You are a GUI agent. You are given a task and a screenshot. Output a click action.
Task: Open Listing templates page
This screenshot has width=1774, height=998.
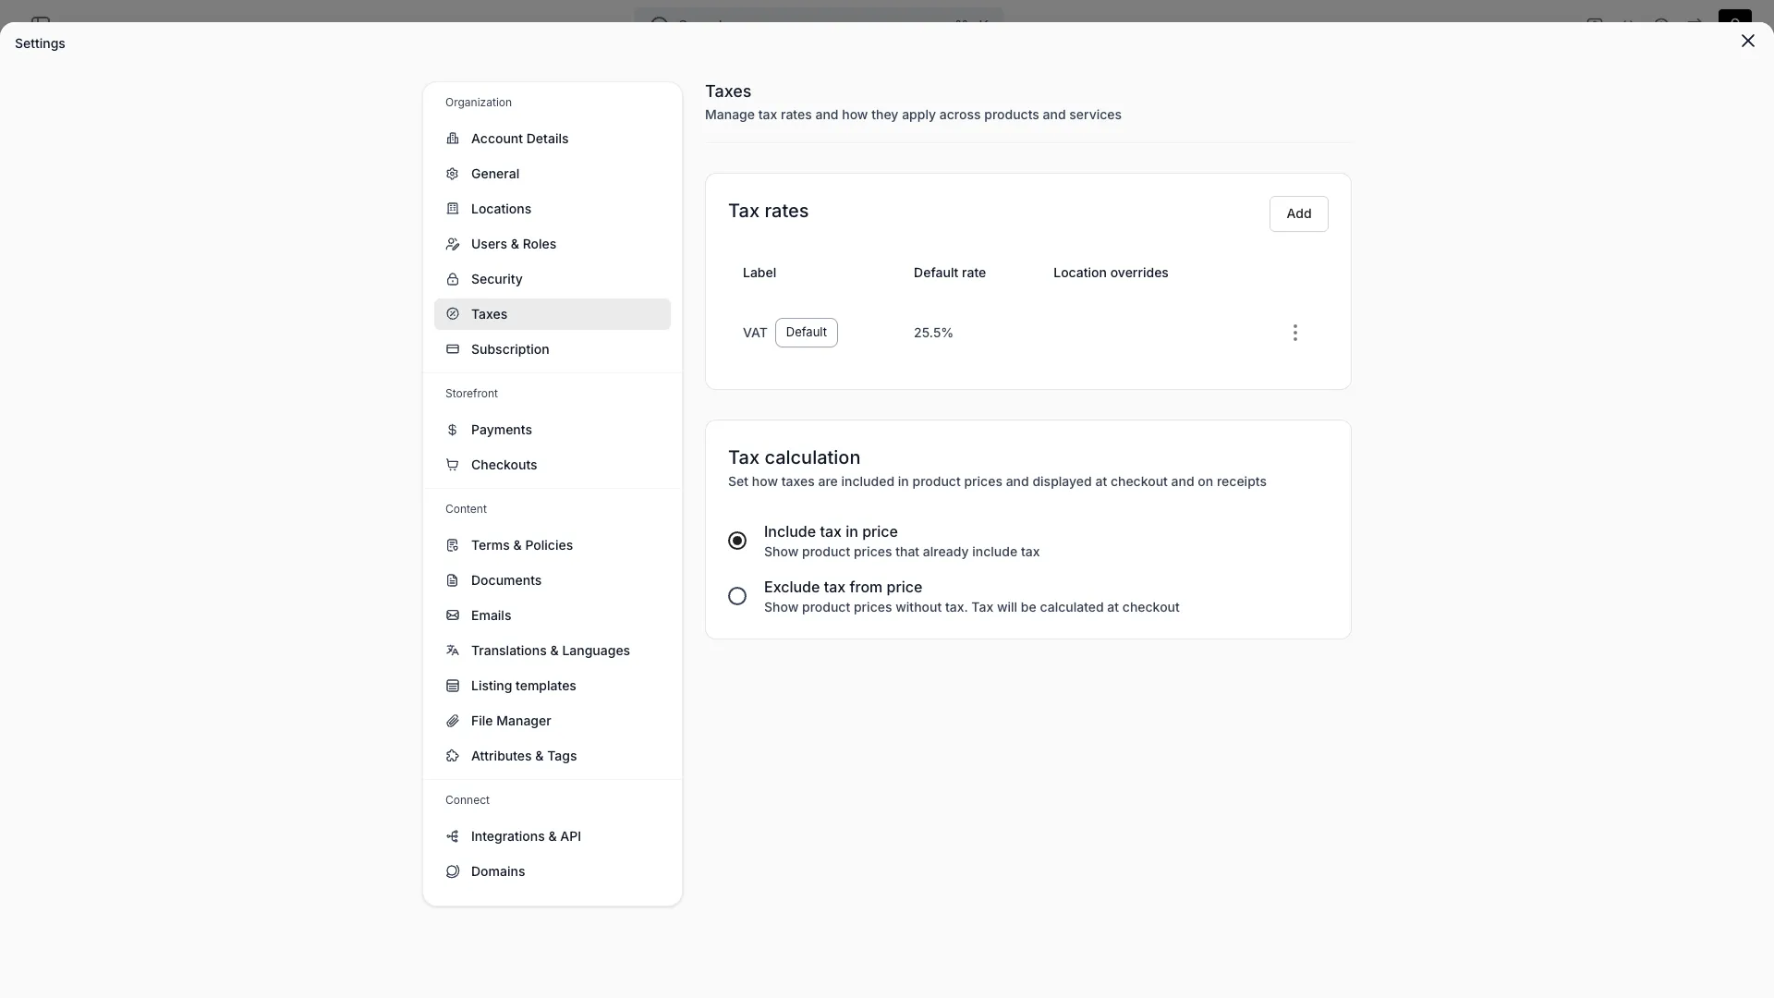553,686
